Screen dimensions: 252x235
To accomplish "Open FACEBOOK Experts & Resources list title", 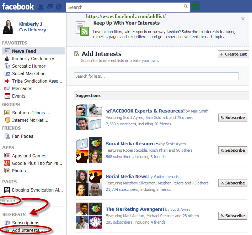I will (x=145, y=111).
